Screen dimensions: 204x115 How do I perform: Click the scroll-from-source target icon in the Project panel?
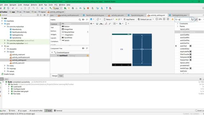click(38, 15)
